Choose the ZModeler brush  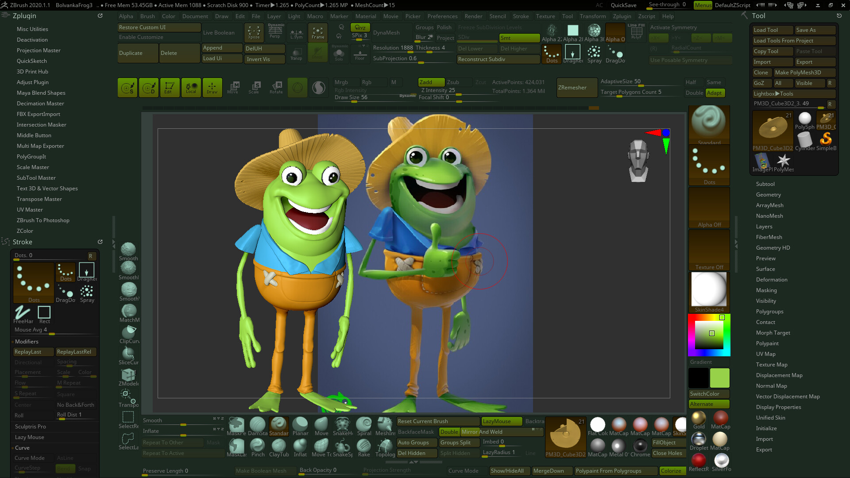point(128,376)
